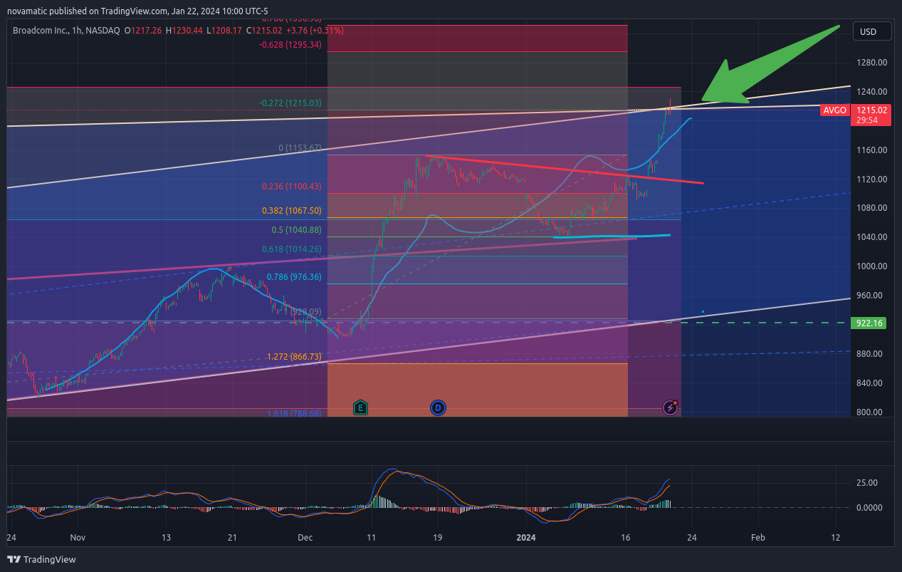The height and width of the screenshot is (572, 902).
Task: Click the 1160.00 price axis label
Action: pos(872,150)
